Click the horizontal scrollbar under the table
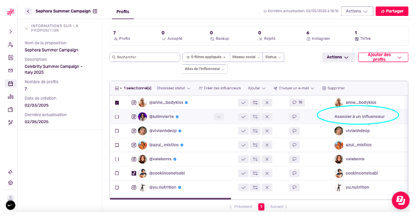Viewport: 419px width, 217px height. pos(170,198)
